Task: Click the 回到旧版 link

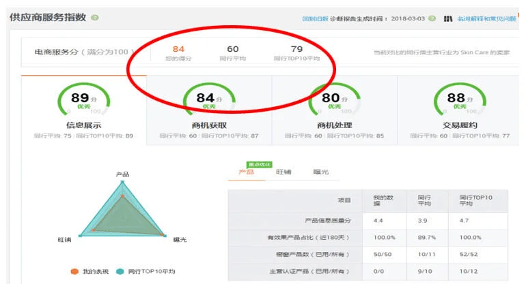Action: (315, 19)
